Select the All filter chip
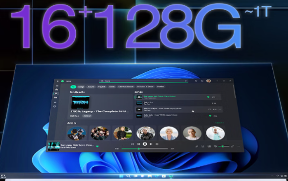This screenshot has width=288, height=181. point(73,87)
